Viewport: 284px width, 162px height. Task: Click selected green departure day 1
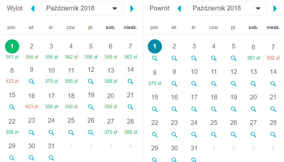[x=12, y=47]
